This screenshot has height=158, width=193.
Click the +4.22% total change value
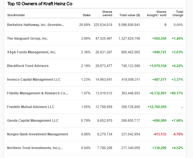tap(177, 66)
